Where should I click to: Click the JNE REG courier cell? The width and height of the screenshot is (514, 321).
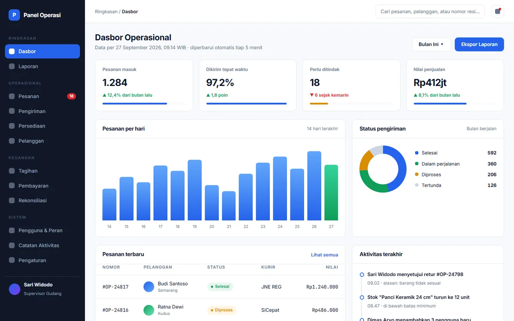pyautogui.click(x=272, y=287)
